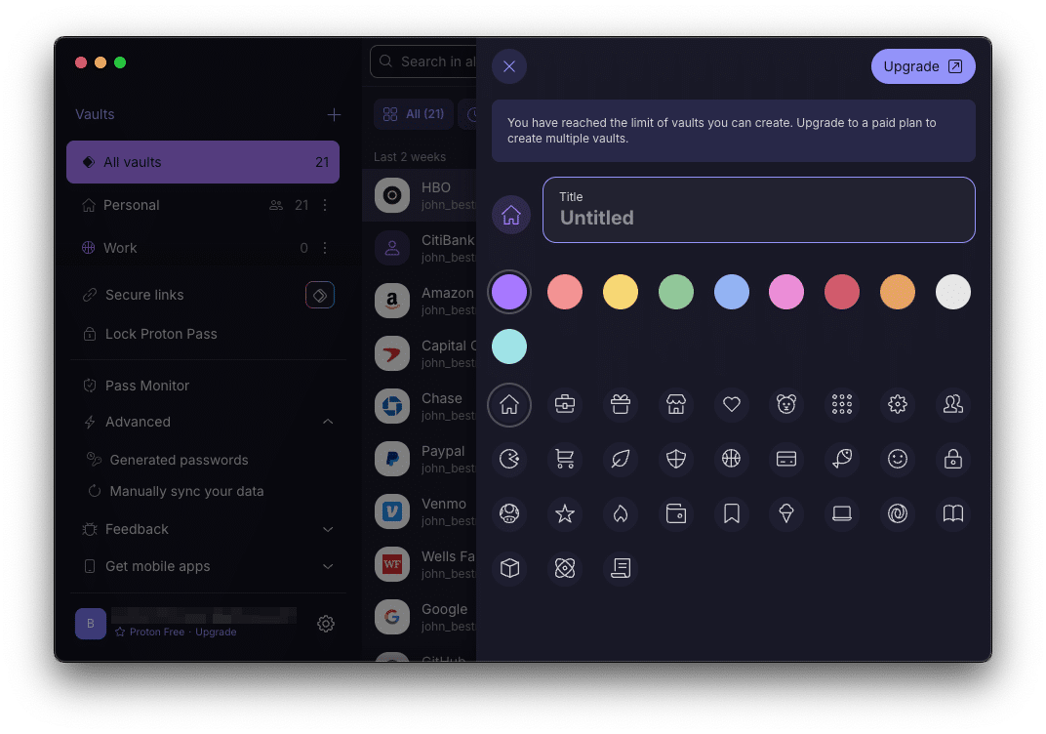The width and height of the screenshot is (1046, 734).
Task: Choose the star vault icon
Action: click(x=564, y=513)
